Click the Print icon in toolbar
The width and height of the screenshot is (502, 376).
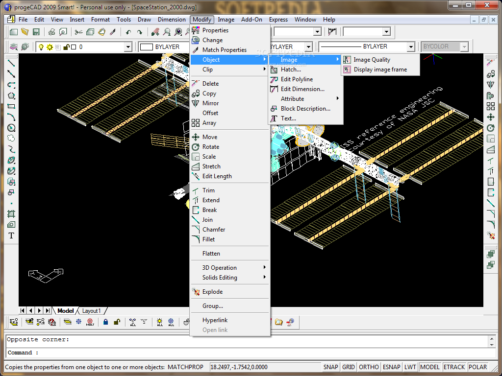52,32
